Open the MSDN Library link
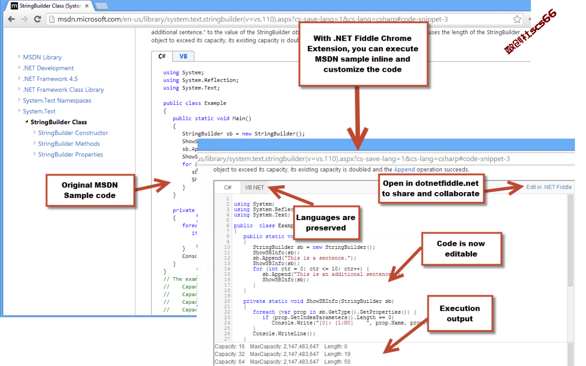586x366 pixels. coord(42,57)
